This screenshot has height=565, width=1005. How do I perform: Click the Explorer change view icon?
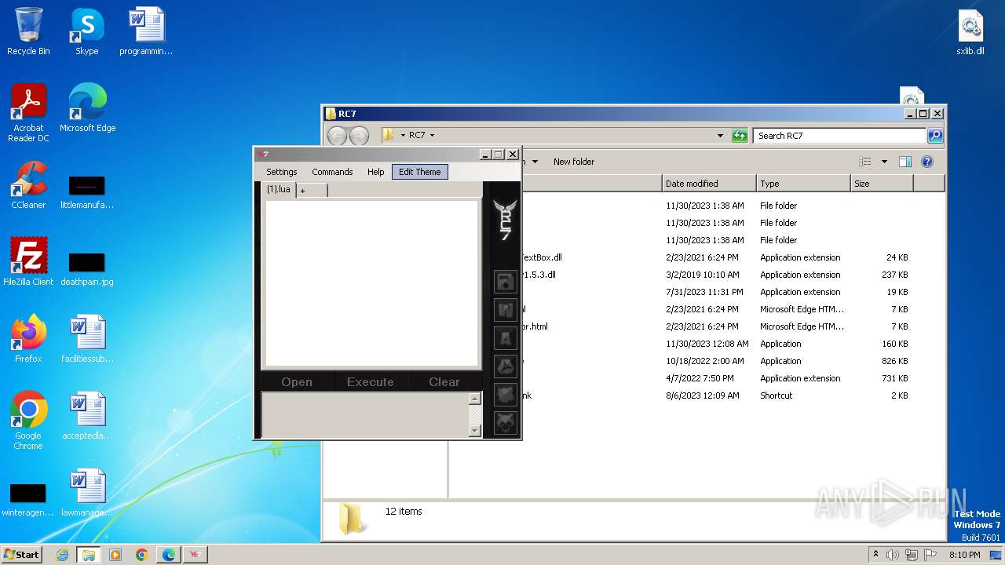coord(865,162)
